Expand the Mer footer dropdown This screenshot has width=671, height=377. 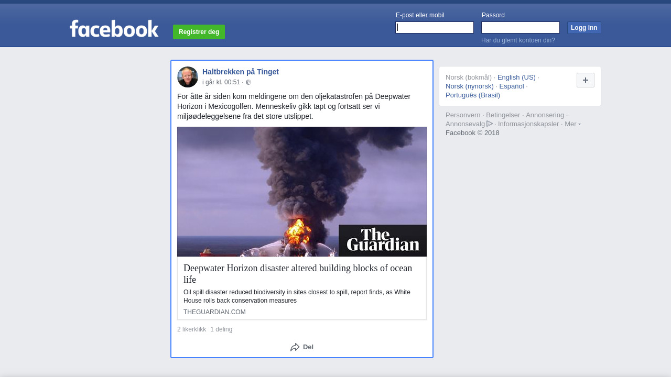pyautogui.click(x=572, y=124)
